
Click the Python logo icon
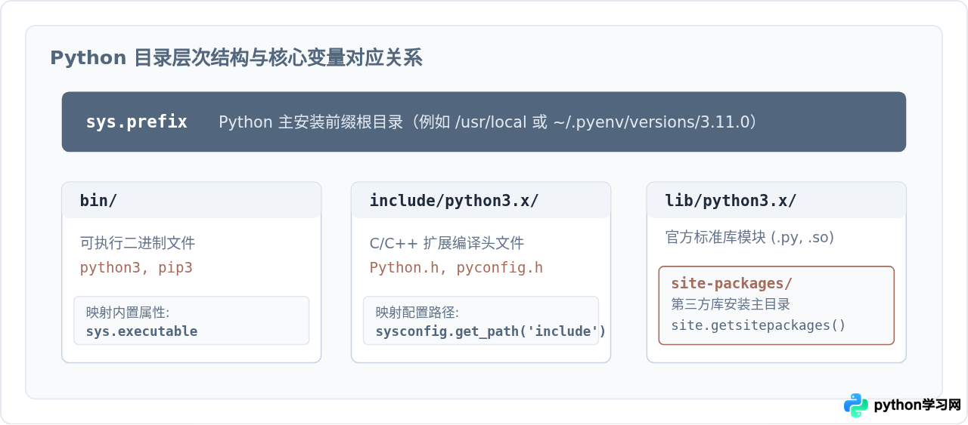(856, 405)
